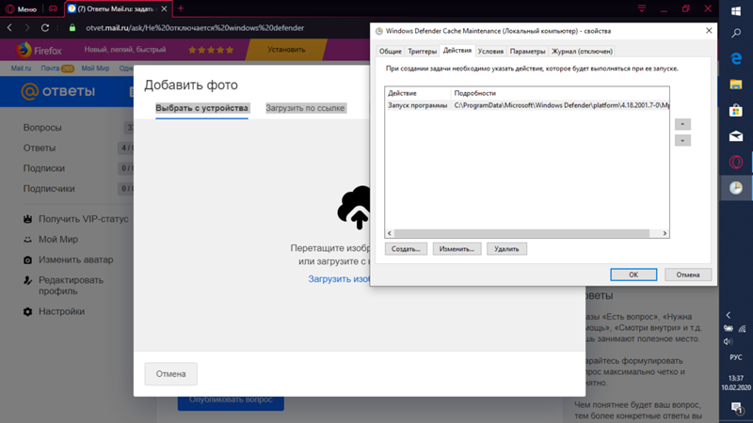Click left arrow of actions list scrollbar
Screen dimensions: 753x423
pos(390,233)
